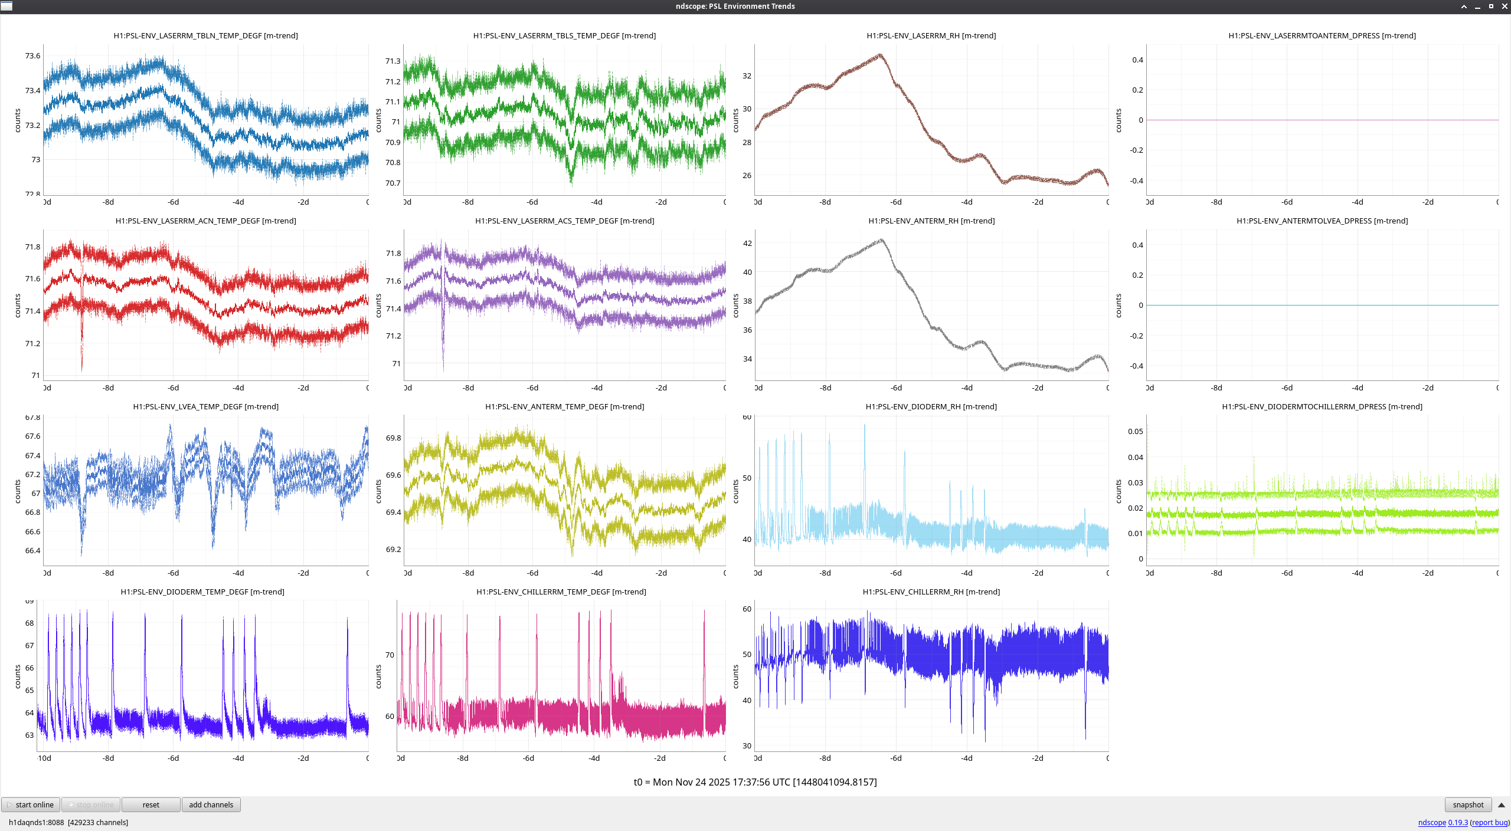The height and width of the screenshot is (831, 1511).
Task: Follow the 0.19.3 version link
Action: [1458, 822]
